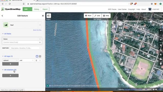The image size is (163, 92).
Task: Go back in the Edit feature panel
Action: pos(2,16)
